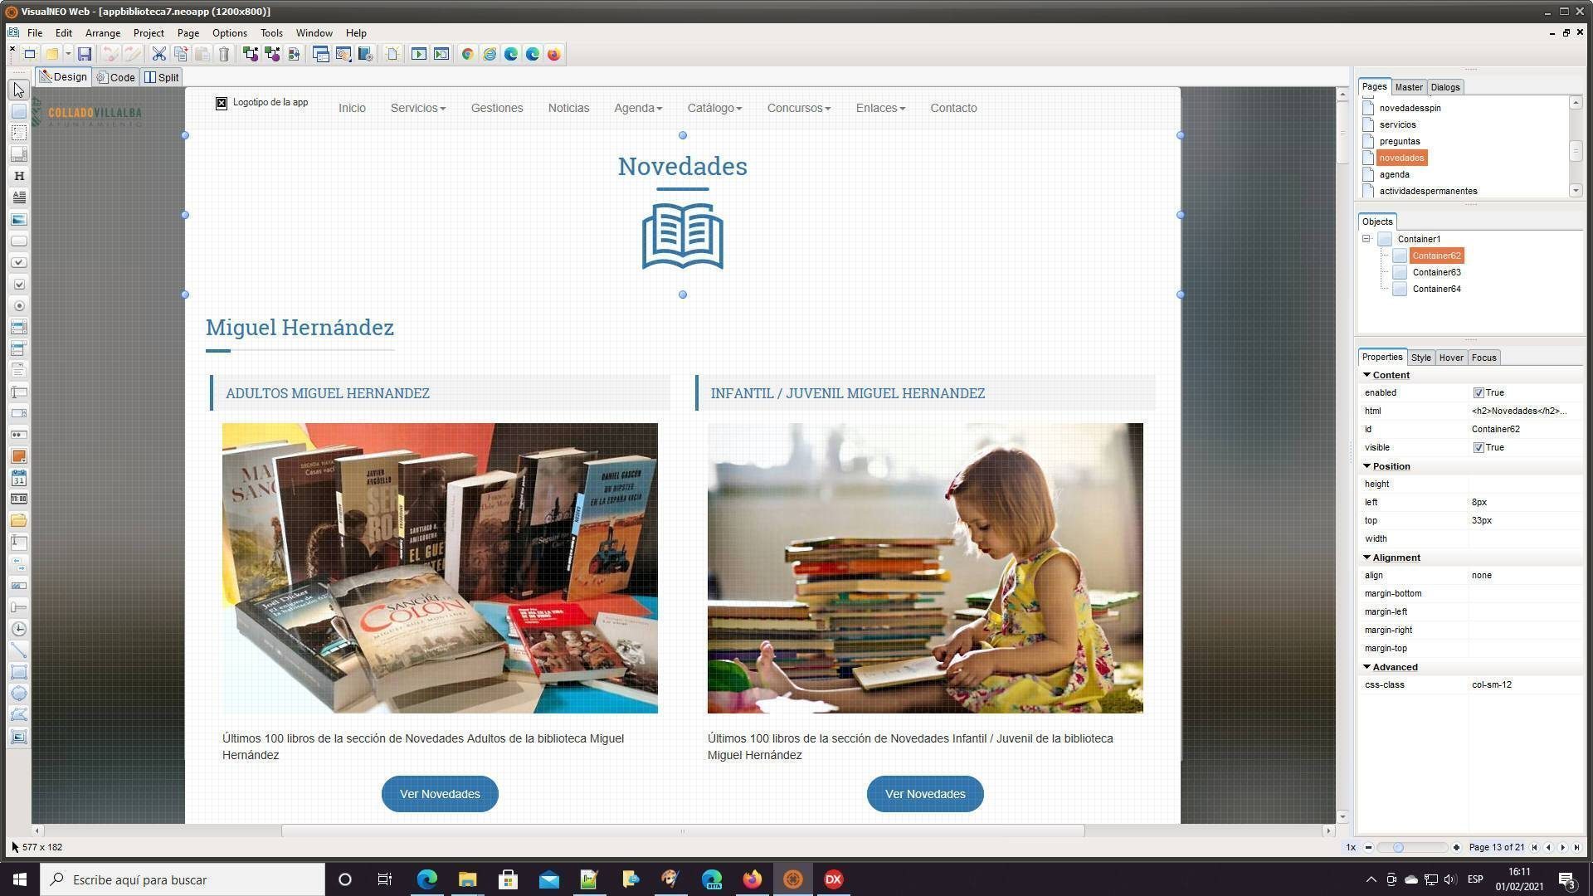Open app in Firefox toolbar icon

[x=554, y=54]
